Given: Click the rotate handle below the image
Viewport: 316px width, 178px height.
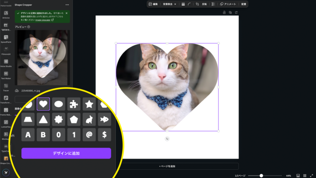Looking at the screenshot, I should 167,139.
